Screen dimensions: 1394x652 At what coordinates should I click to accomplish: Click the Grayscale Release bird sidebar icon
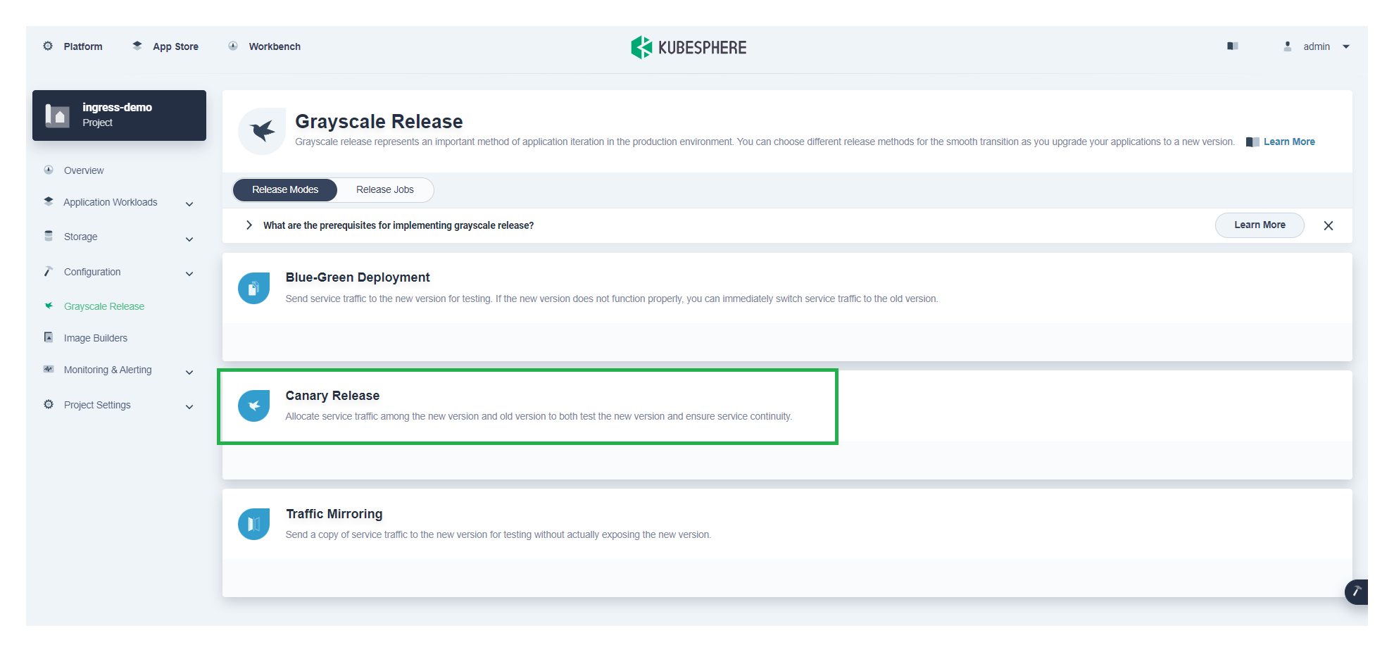tap(49, 306)
